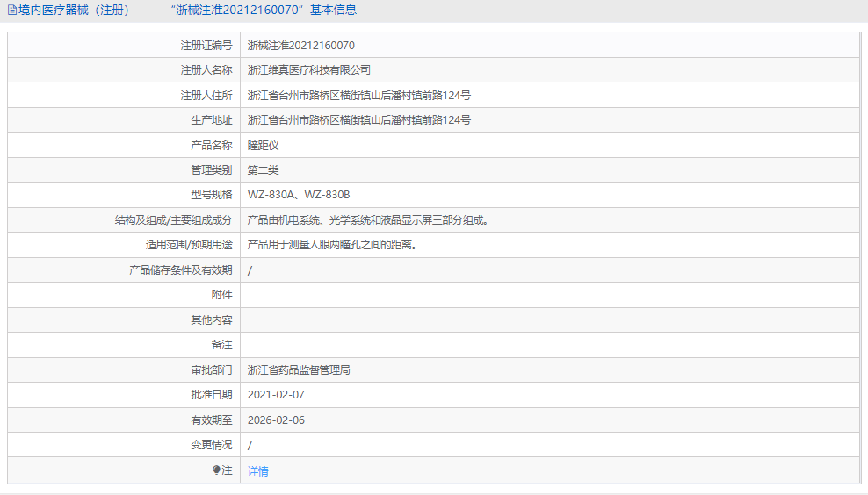Click management class value 第二类
This screenshot has height=495, width=868.
point(263,169)
